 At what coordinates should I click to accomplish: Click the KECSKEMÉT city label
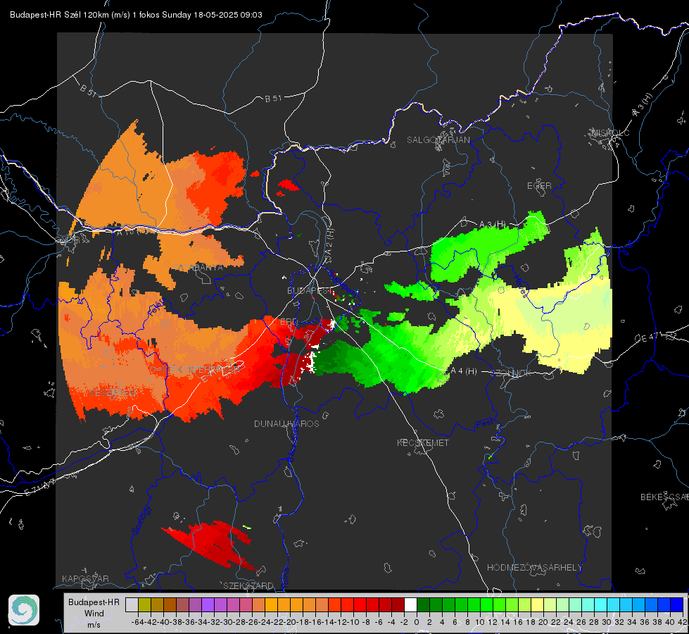[x=423, y=442]
